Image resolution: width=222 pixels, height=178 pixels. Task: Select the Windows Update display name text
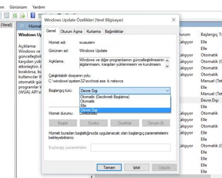coord(93,51)
